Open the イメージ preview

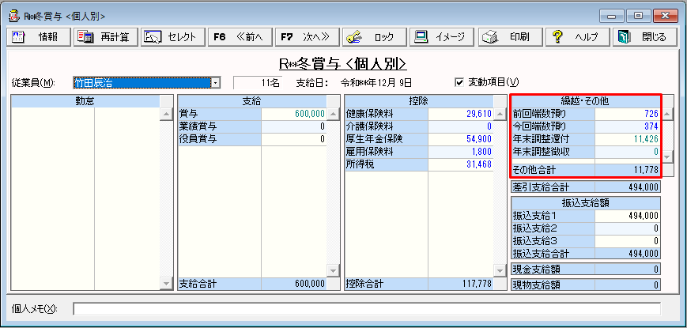pyautogui.click(x=442, y=37)
